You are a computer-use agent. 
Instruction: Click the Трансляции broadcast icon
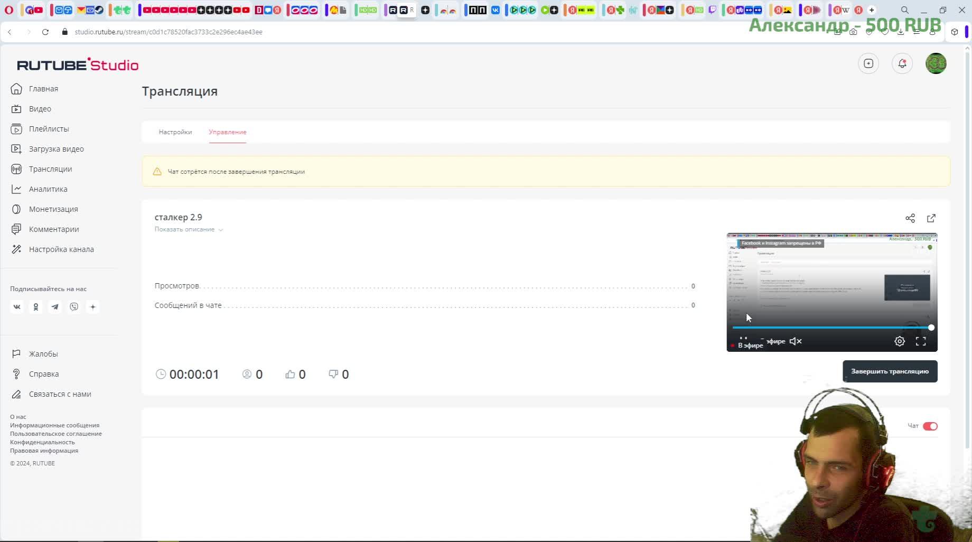tap(16, 169)
